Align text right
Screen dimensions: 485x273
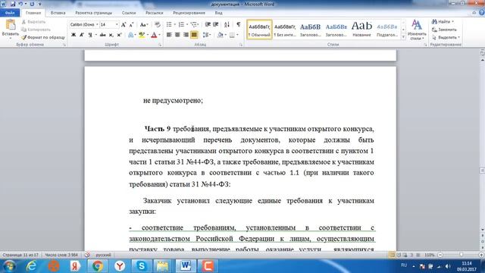186,35
